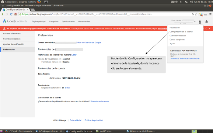Click the extension icon with the red badge
The width and height of the screenshot is (213, 133).
coord(201,14)
